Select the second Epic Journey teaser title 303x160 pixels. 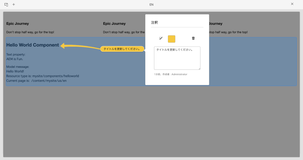coord(114,23)
